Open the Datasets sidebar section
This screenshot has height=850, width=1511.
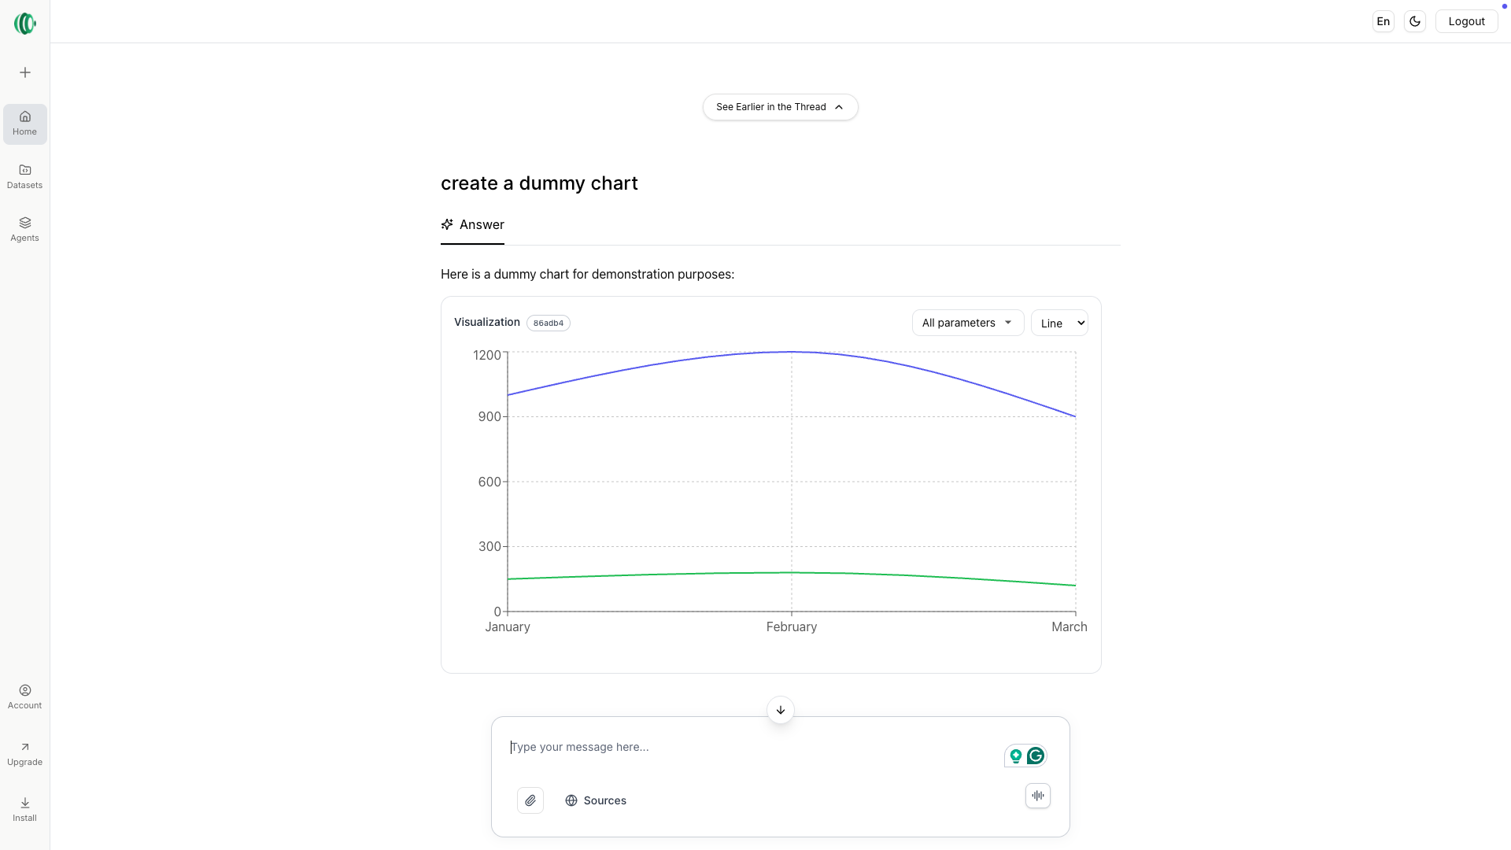[25, 176]
